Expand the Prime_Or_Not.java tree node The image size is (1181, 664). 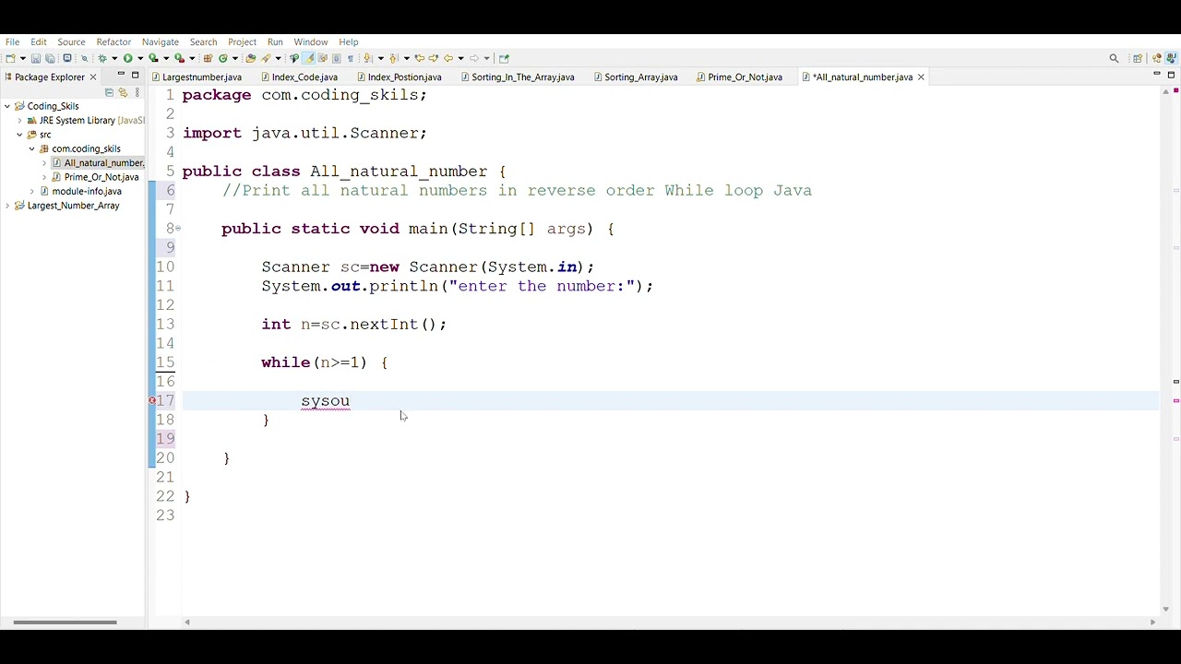coord(43,177)
